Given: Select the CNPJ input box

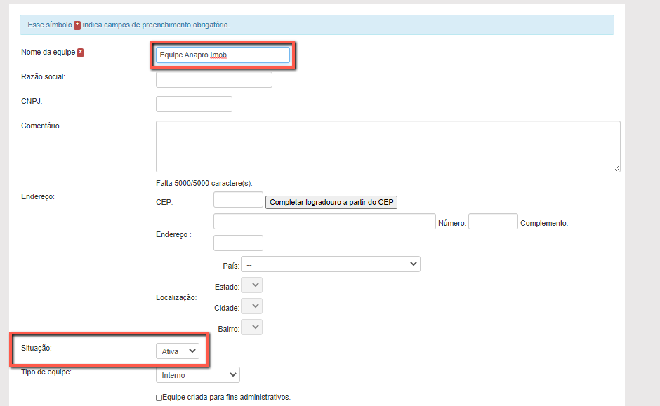Looking at the screenshot, I should pos(194,104).
